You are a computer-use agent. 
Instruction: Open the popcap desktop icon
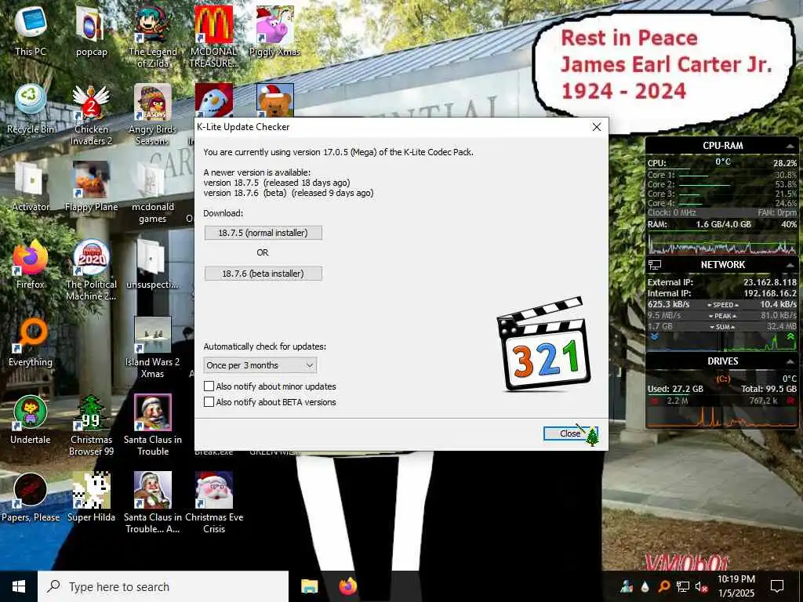pyautogui.click(x=91, y=30)
